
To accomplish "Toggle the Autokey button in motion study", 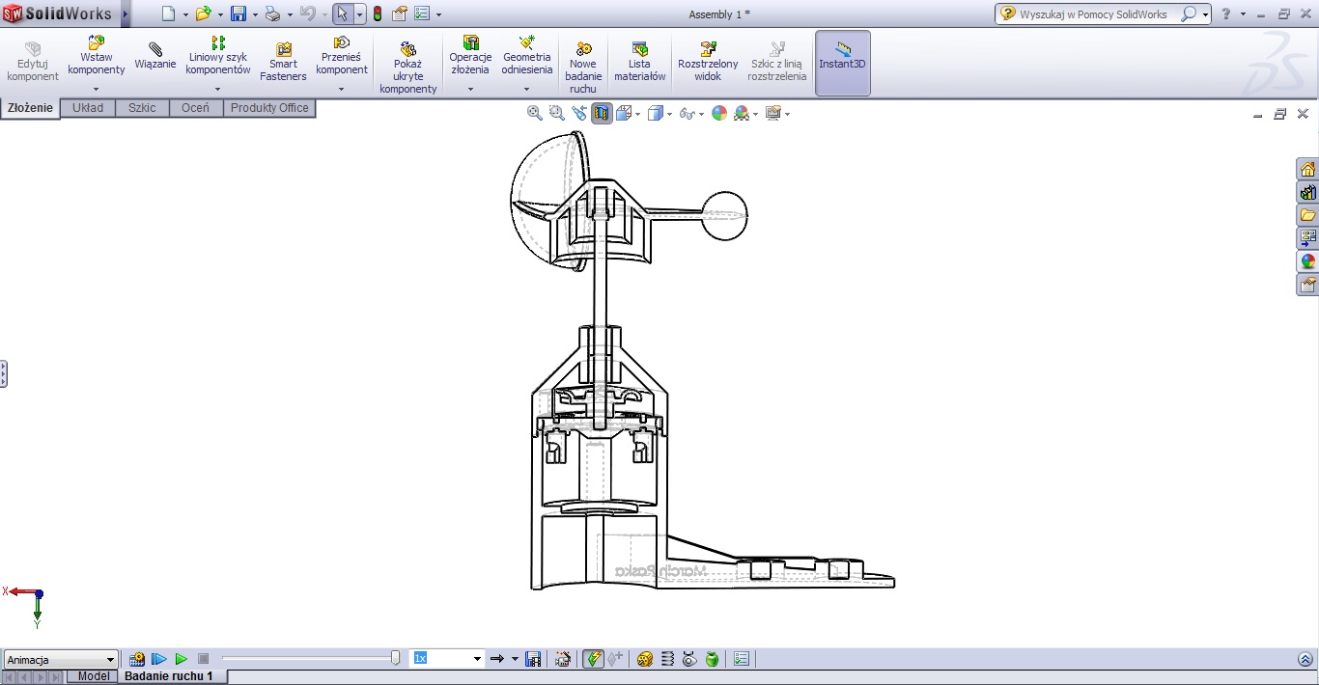I will point(594,658).
